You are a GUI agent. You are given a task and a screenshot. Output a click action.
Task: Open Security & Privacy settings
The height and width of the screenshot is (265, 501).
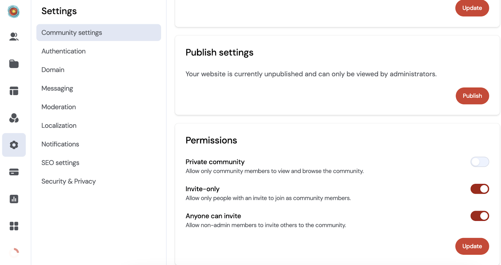[x=69, y=181]
